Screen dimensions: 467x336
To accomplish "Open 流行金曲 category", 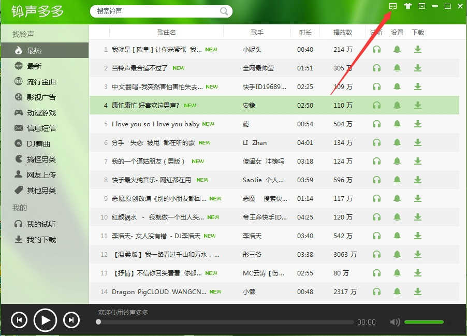I will (45, 81).
